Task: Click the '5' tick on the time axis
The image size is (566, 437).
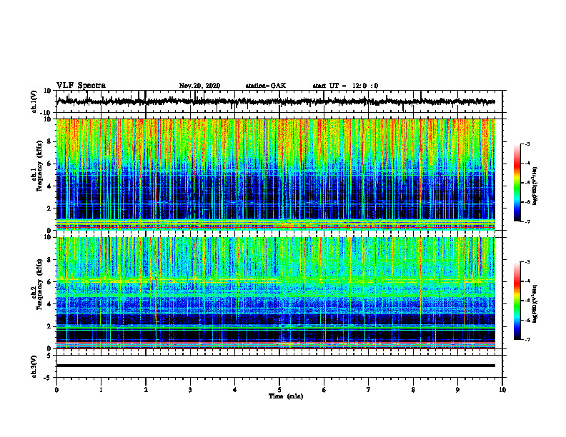Action: pyautogui.click(x=279, y=390)
